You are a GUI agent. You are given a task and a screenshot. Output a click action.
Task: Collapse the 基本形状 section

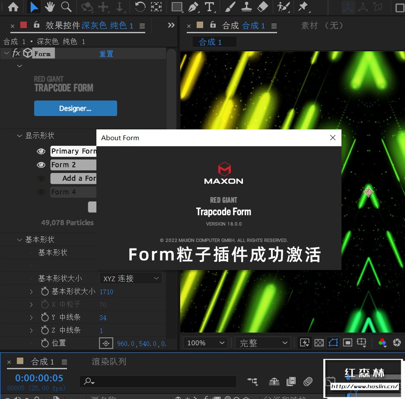19,240
